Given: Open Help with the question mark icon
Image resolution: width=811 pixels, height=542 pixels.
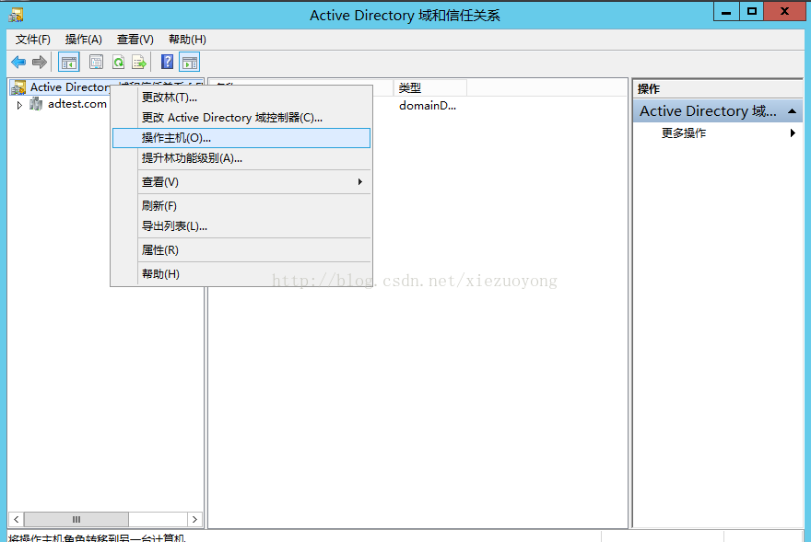Looking at the screenshot, I should [167, 63].
